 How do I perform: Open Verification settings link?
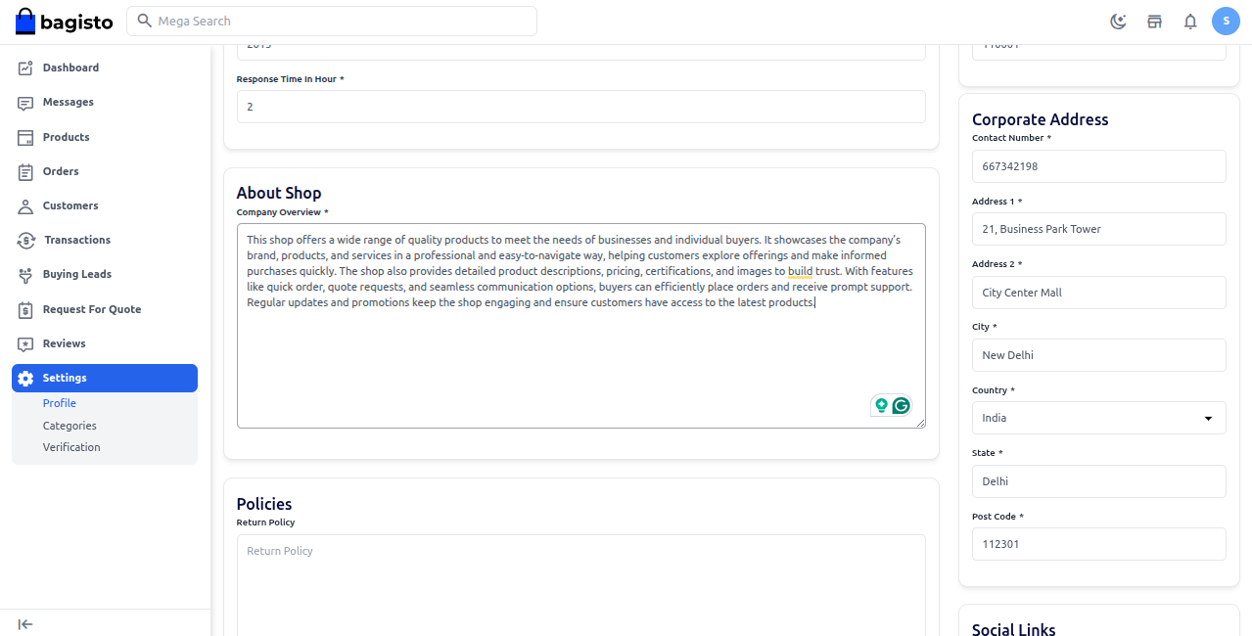71,447
